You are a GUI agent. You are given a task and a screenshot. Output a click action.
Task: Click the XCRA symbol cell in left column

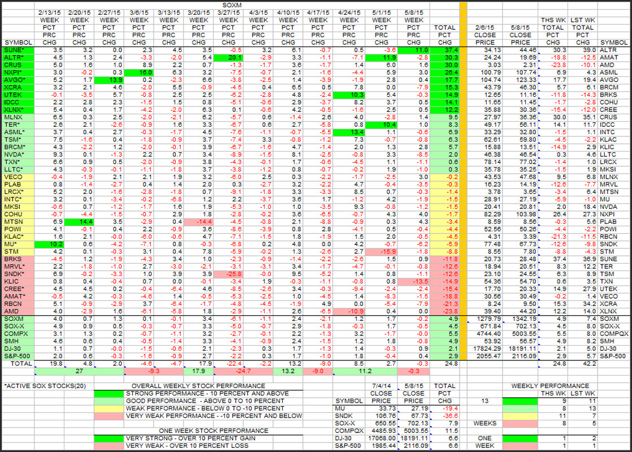pos(18,88)
